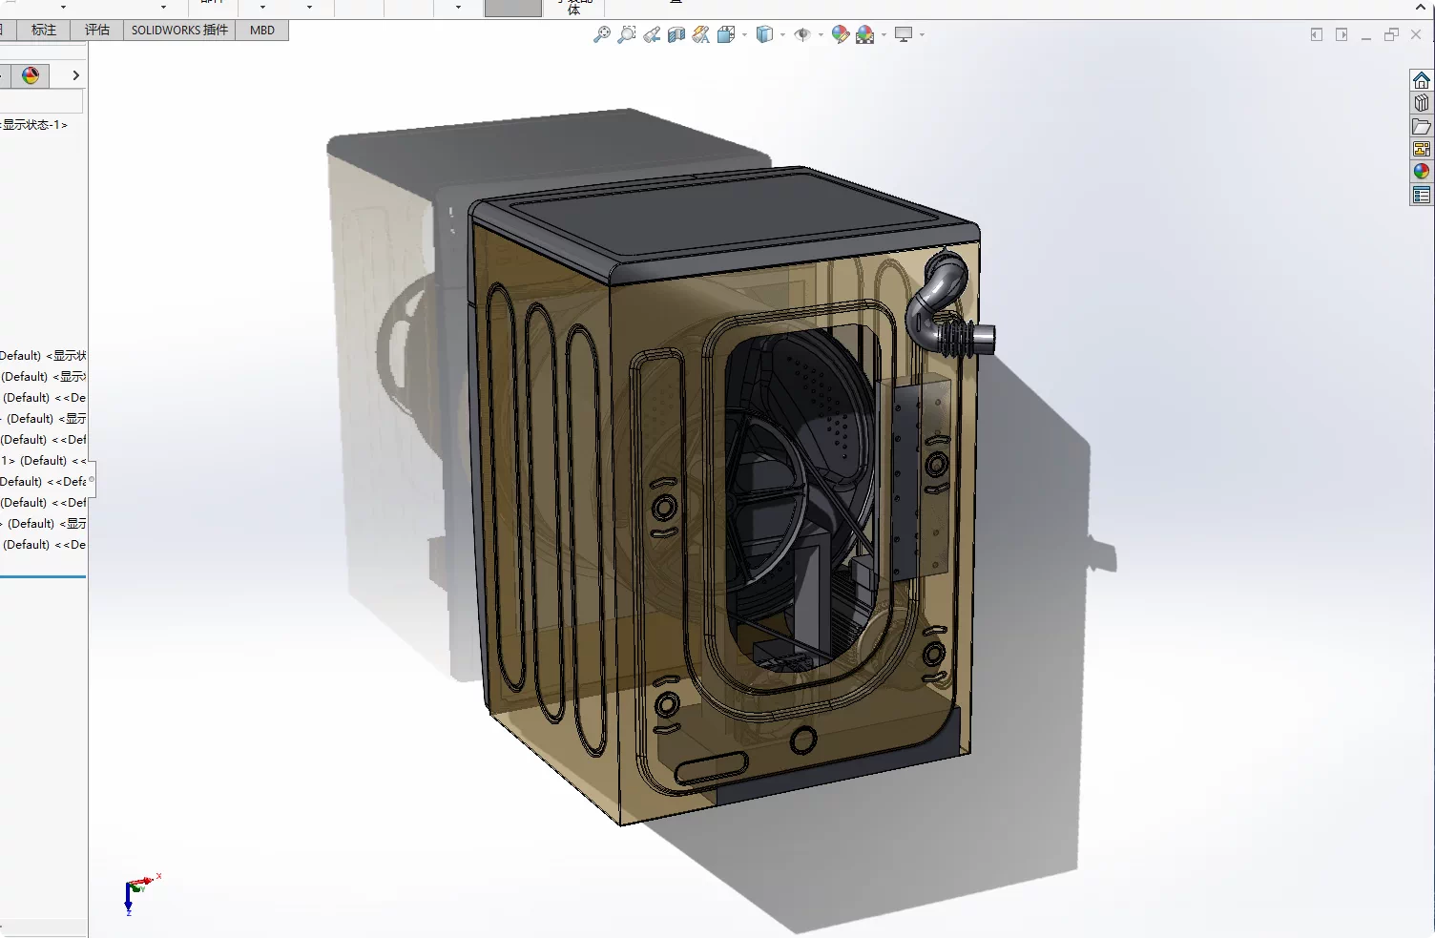Image resolution: width=1435 pixels, height=938 pixels.
Task: Switch to the 标注 tab
Action: tap(44, 30)
